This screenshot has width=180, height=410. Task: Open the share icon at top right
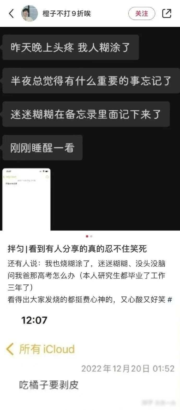[167, 13]
